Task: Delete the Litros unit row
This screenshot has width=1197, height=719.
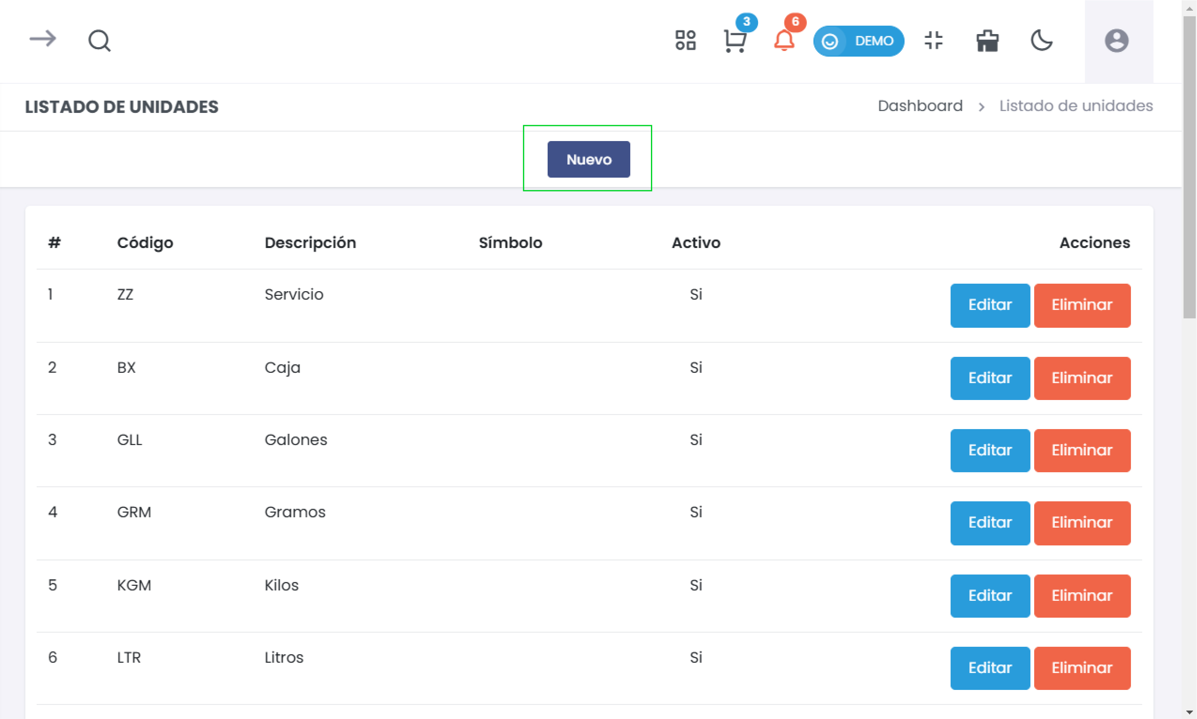Action: (1081, 668)
